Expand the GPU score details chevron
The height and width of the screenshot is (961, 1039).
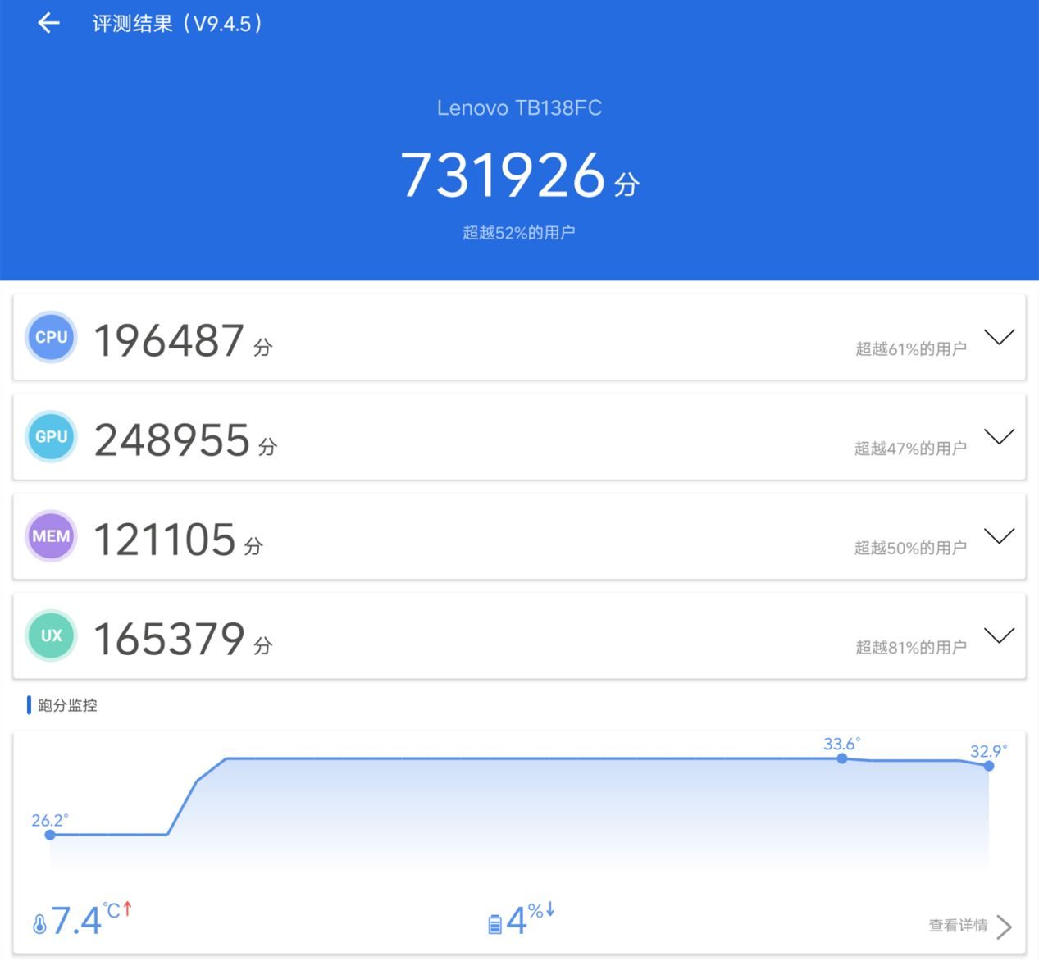[x=999, y=436]
